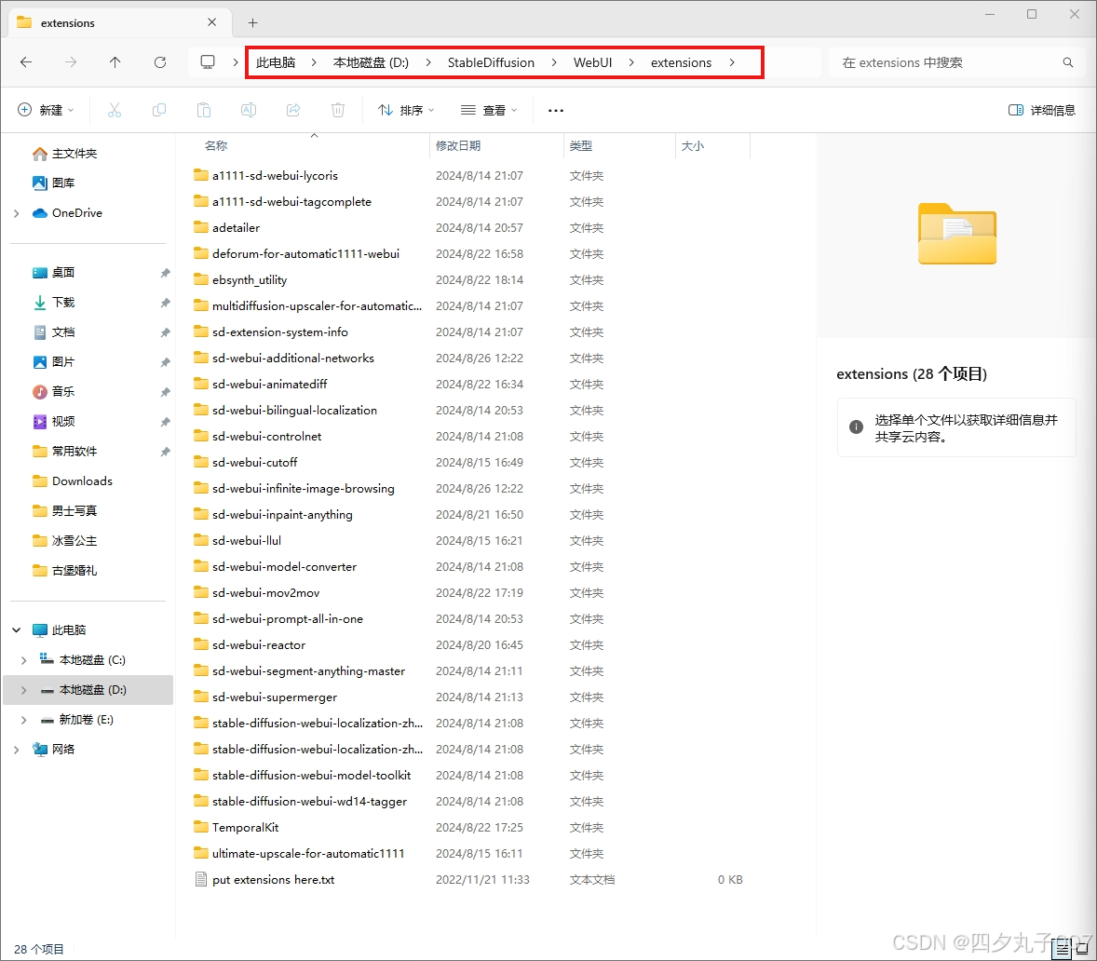This screenshot has height=961, width=1097.
Task: Select the adetailer folder icon
Action: 201,227
